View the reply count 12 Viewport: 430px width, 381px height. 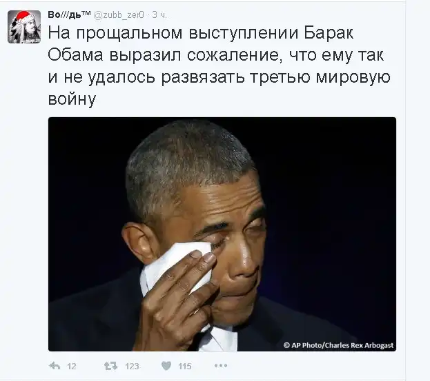[x=72, y=367]
